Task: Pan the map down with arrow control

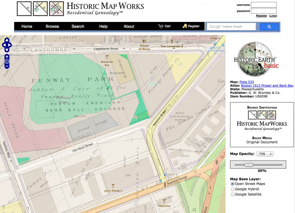Action: [x=7, y=50]
